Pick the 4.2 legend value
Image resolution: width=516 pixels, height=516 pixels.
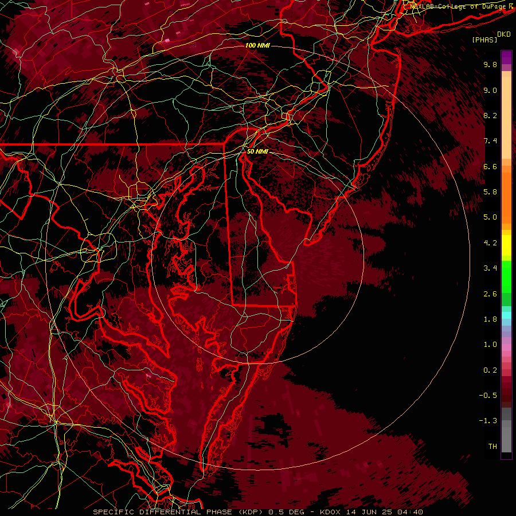pyautogui.click(x=490, y=243)
